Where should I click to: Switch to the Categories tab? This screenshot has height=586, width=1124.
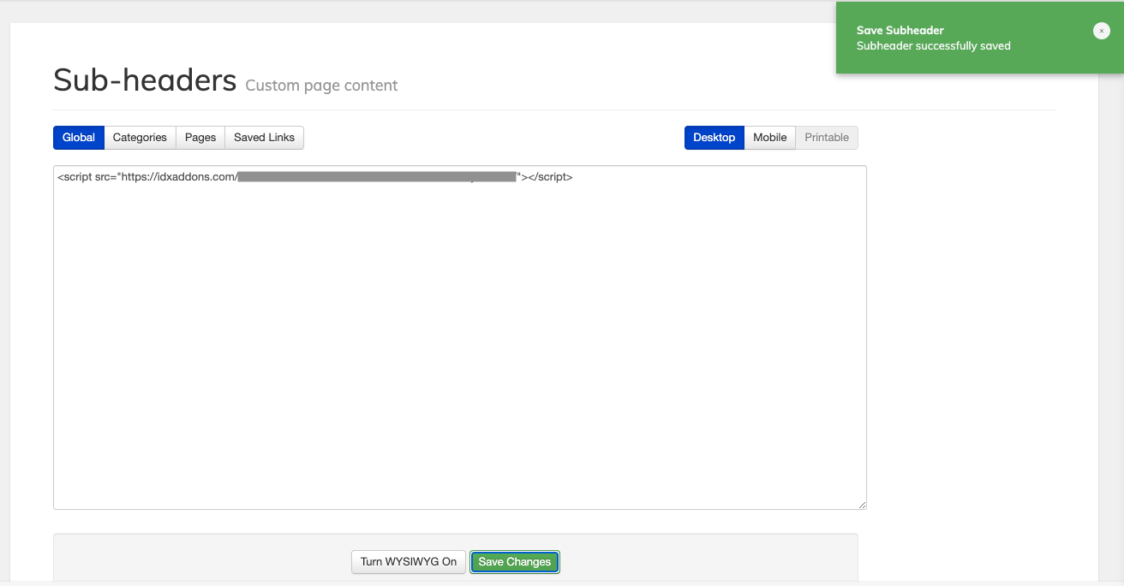[x=140, y=138]
